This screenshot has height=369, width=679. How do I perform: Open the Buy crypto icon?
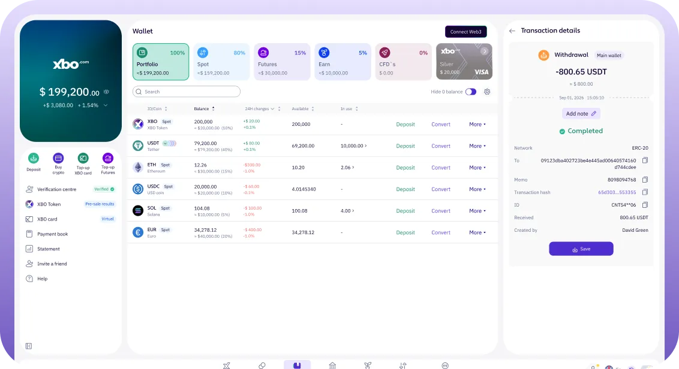(58, 158)
